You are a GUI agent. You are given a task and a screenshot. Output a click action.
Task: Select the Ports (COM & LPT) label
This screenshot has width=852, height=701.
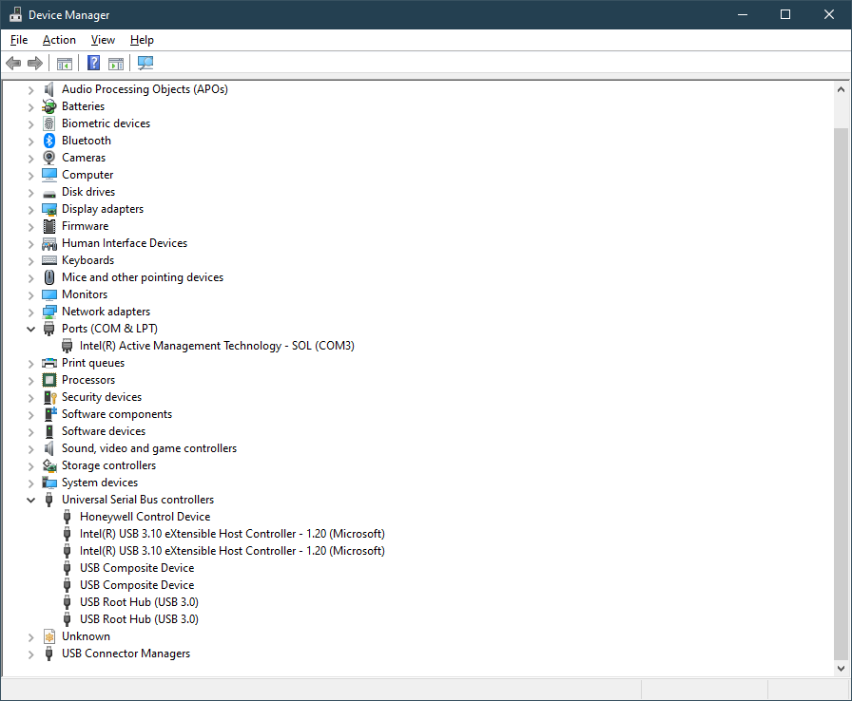(x=109, y=329)
